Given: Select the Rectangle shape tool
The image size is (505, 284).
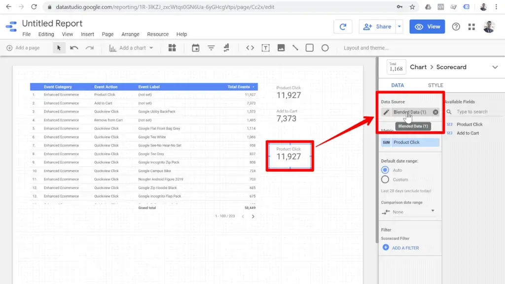Looking at the screenshot, I should [310, 48].
